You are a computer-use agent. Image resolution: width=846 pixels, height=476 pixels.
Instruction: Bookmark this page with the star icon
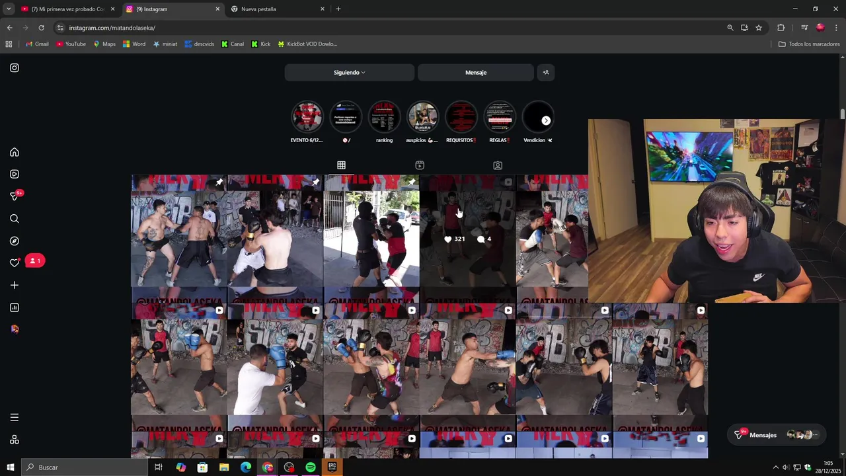click(759, 28)
